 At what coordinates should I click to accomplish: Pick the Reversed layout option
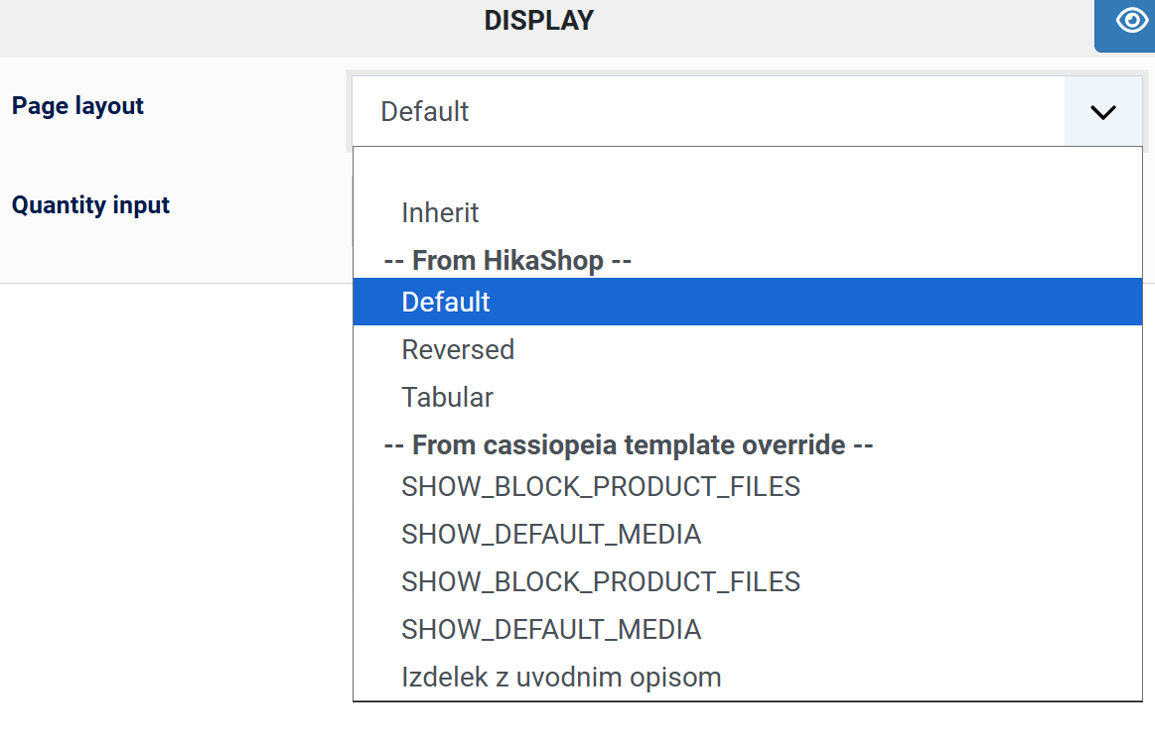[x=458, y=349]
